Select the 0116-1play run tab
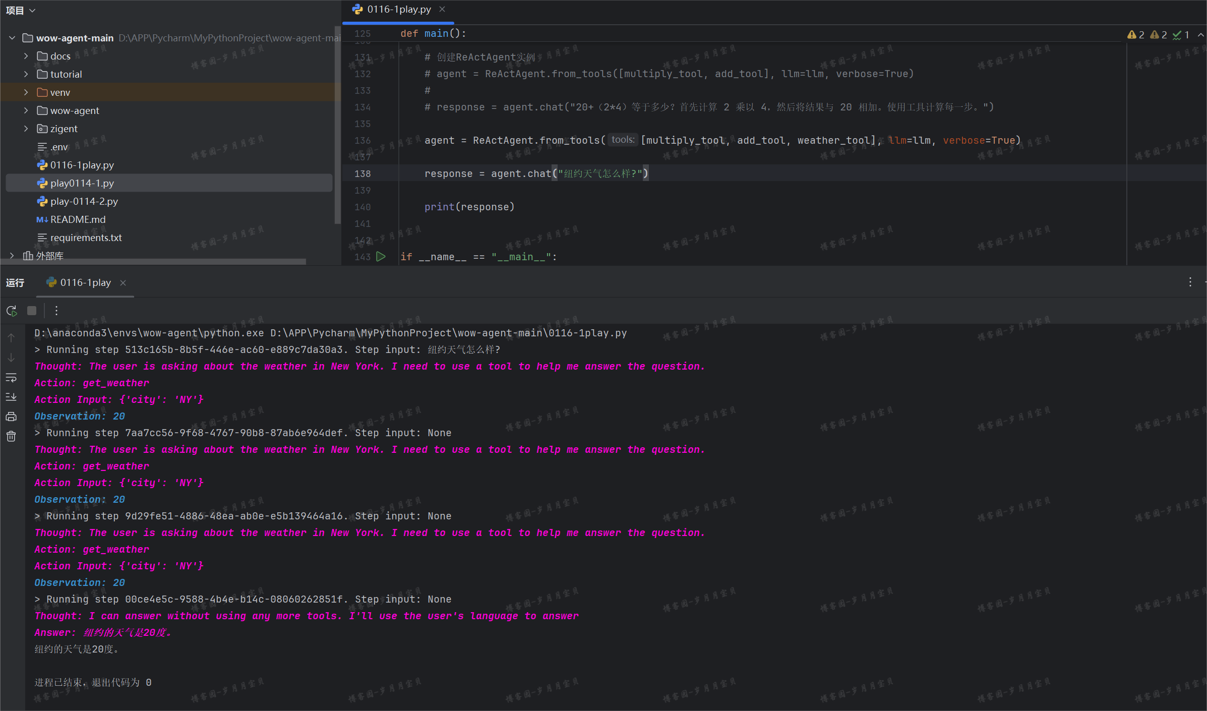Screen dimensions: 1207x711 point(85,282)
